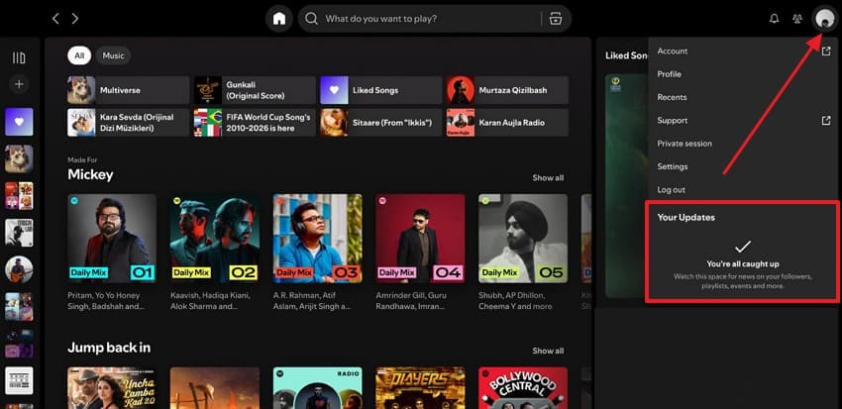Show all in Made For Mickey
This screenshot has width=842, height=409.
point(548,177)
